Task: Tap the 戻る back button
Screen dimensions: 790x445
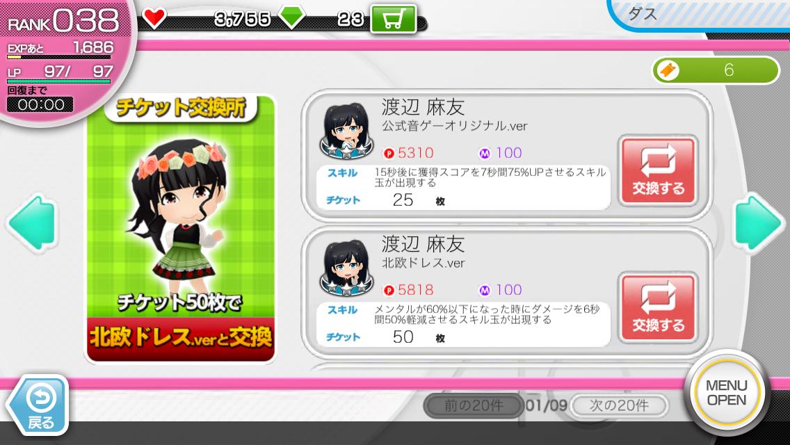Action: pos(39,405)
